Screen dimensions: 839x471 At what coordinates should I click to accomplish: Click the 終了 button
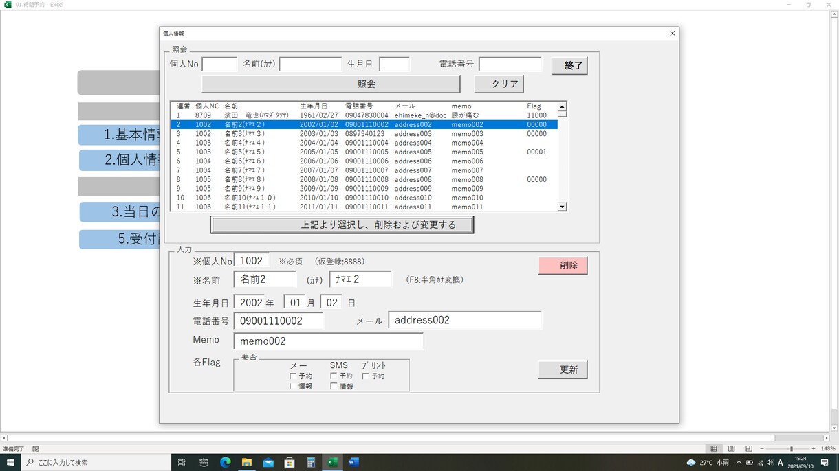pos(569,66)
